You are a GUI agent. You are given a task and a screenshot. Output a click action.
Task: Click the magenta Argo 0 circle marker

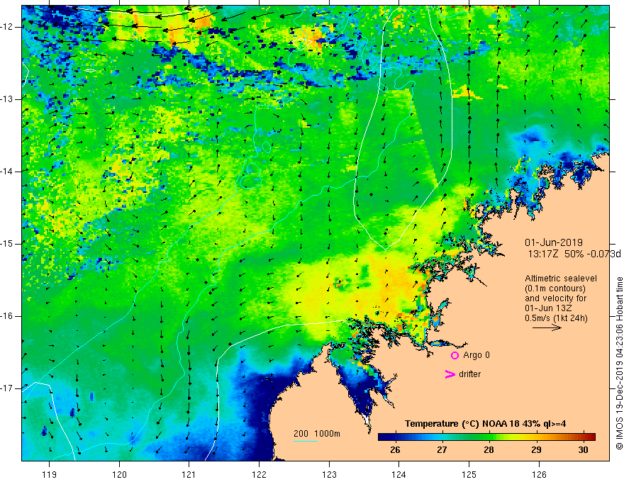click(455, 356)
